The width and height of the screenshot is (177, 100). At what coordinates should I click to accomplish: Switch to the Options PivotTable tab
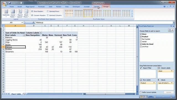point(96,7)
